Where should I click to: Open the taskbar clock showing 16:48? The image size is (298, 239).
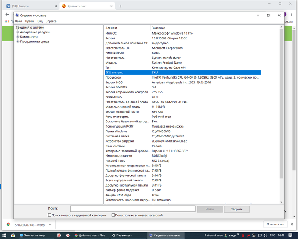point(281,236)
